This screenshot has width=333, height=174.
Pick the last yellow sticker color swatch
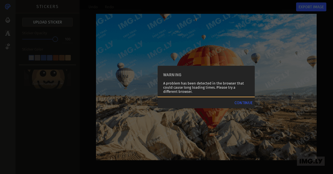coord(68,58)
